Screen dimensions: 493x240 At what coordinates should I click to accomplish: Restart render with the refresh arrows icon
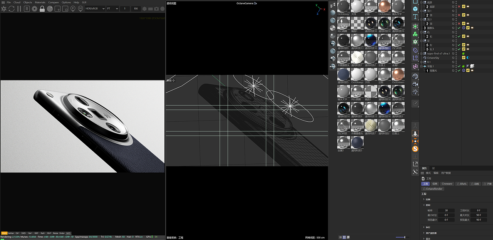click(12, 8)
